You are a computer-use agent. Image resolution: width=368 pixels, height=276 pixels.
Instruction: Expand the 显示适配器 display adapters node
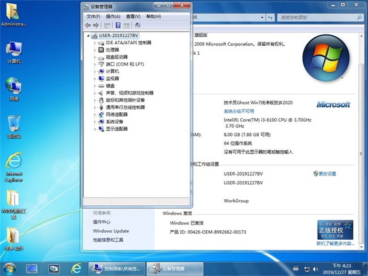pyautogui.click(x=95, y=129)
